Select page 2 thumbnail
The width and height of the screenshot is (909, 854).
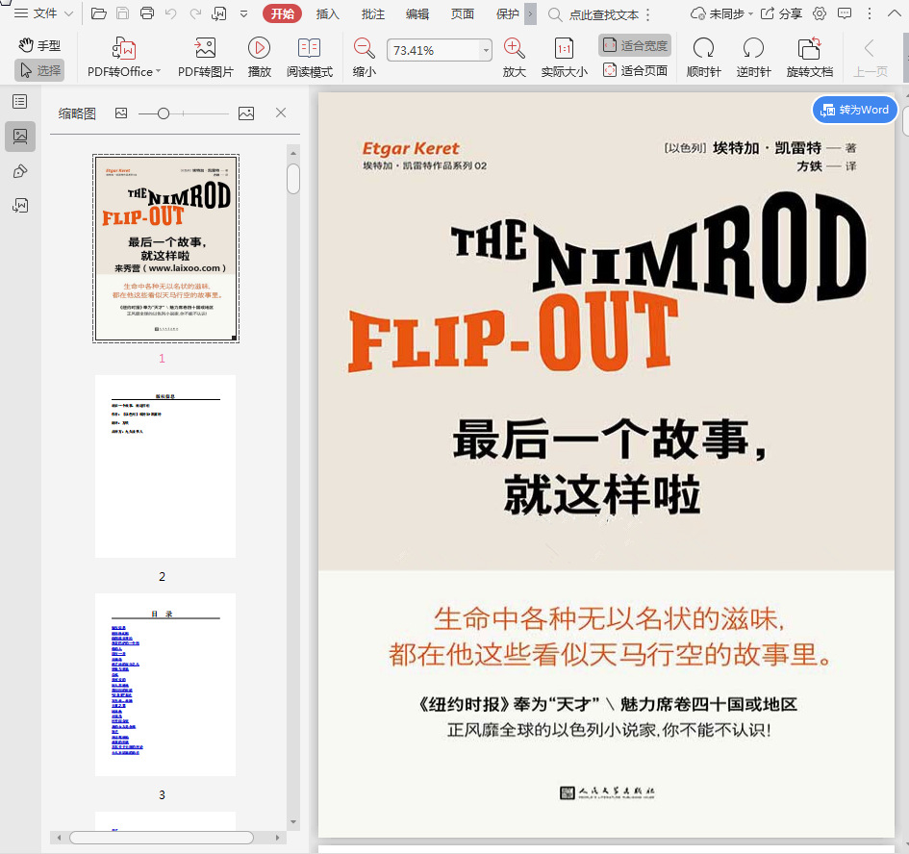[165, 466]
